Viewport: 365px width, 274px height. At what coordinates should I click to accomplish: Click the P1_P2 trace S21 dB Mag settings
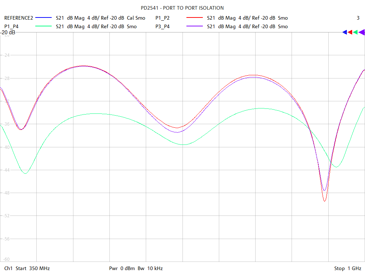click(x=247, y=18)
